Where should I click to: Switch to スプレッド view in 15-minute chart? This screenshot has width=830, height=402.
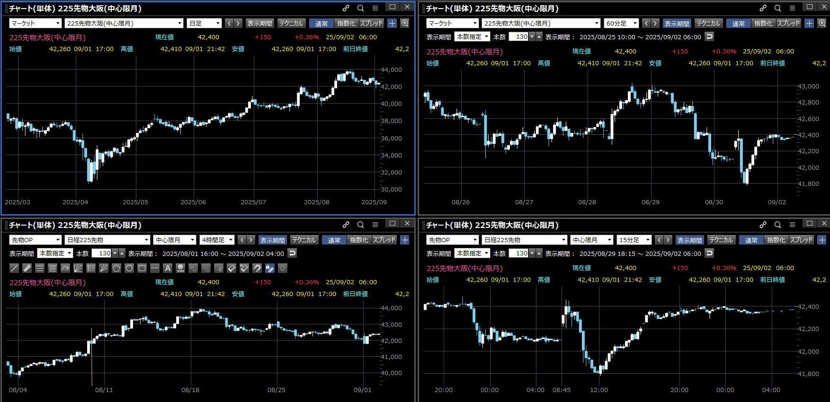[x=801, y=240]
